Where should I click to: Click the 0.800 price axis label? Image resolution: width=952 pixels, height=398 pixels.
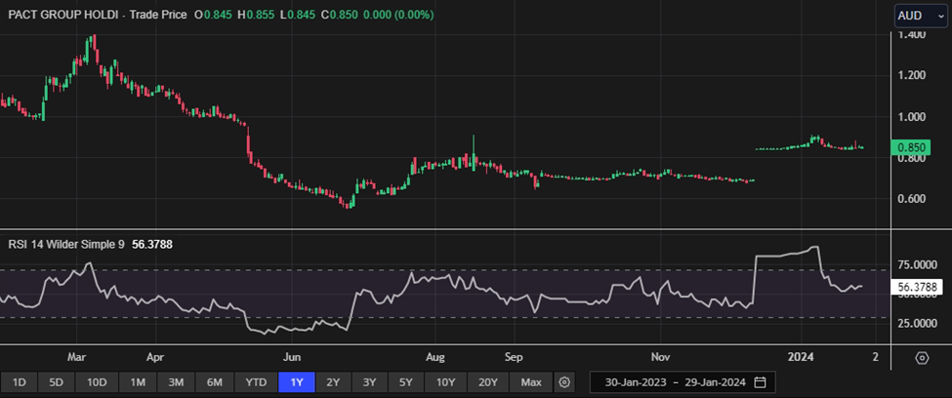point(914,158)
